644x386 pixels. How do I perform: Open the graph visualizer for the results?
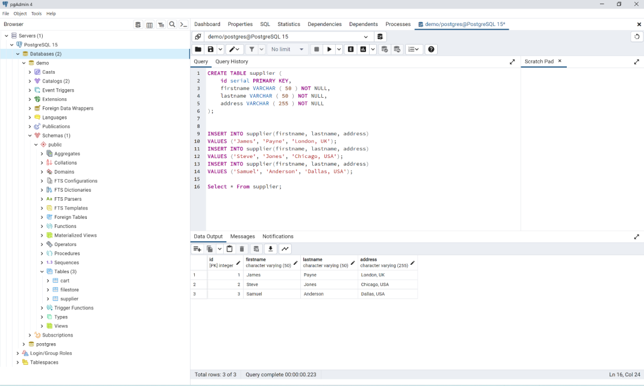pos(284,248)
